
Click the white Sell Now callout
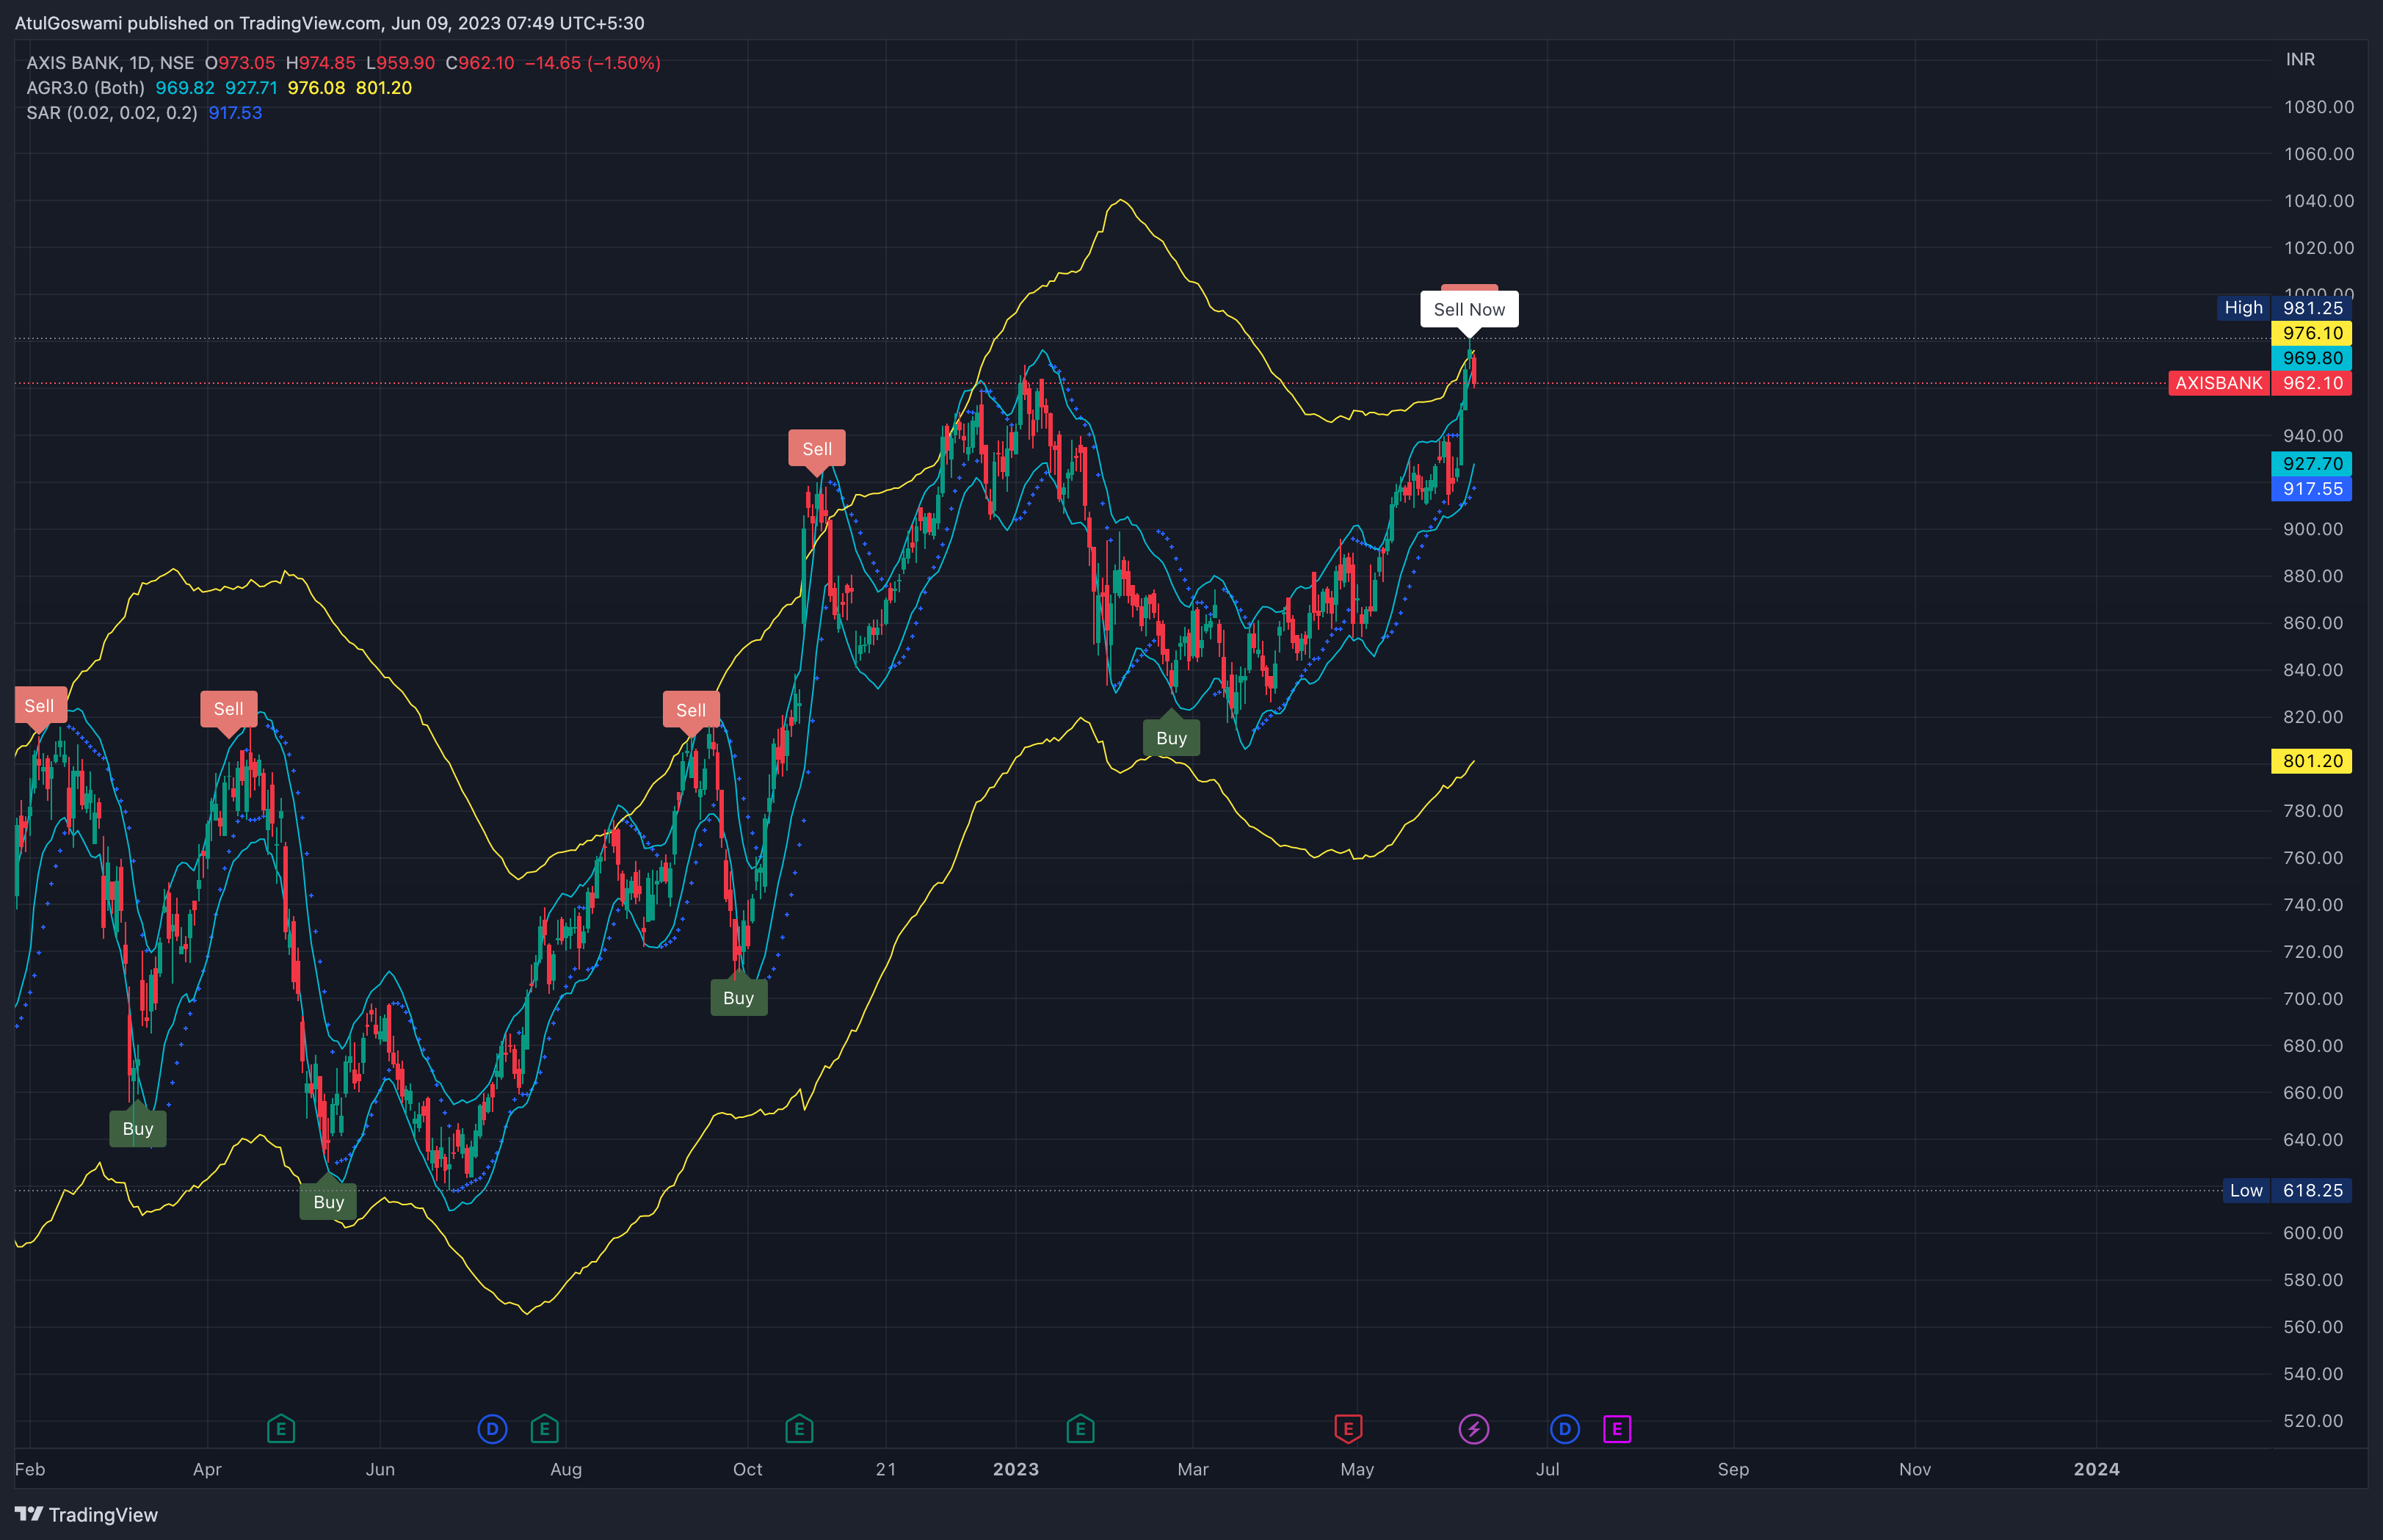click(x=1469, y=309)
